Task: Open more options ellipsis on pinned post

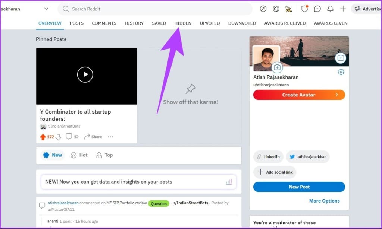Action: tap(110, 137)
